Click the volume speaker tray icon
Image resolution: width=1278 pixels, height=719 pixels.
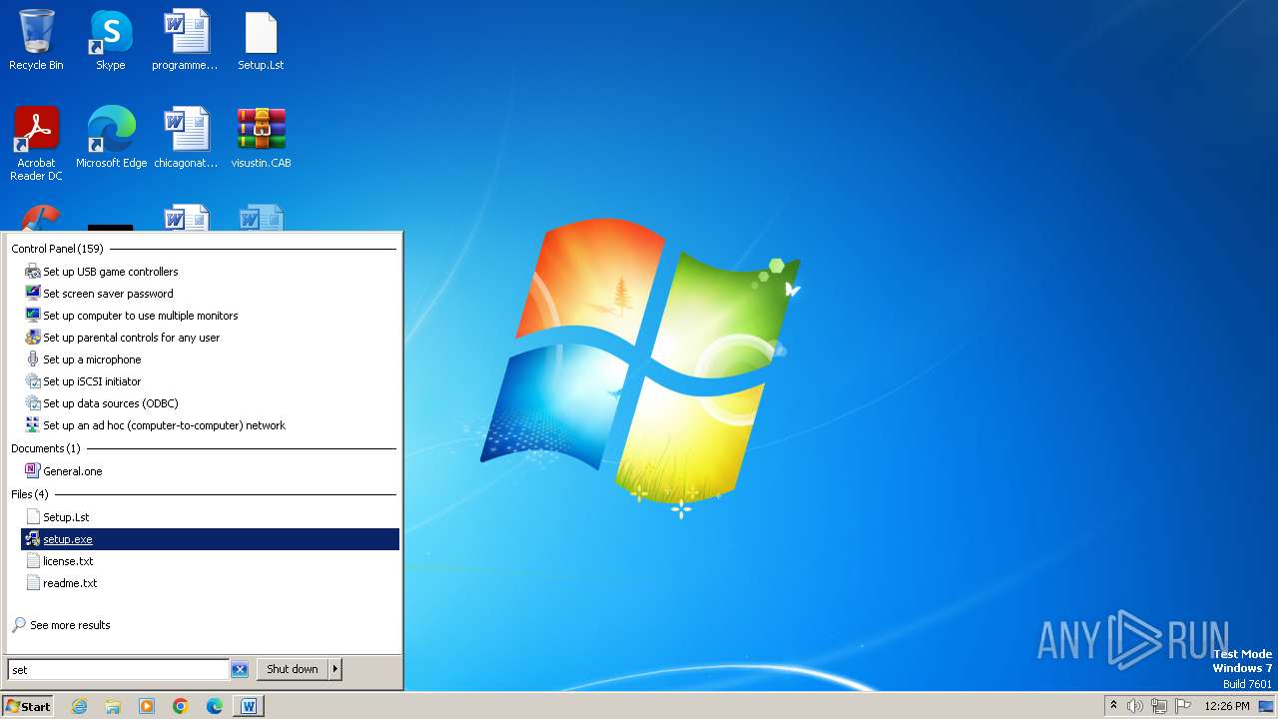pos(1134,706)
